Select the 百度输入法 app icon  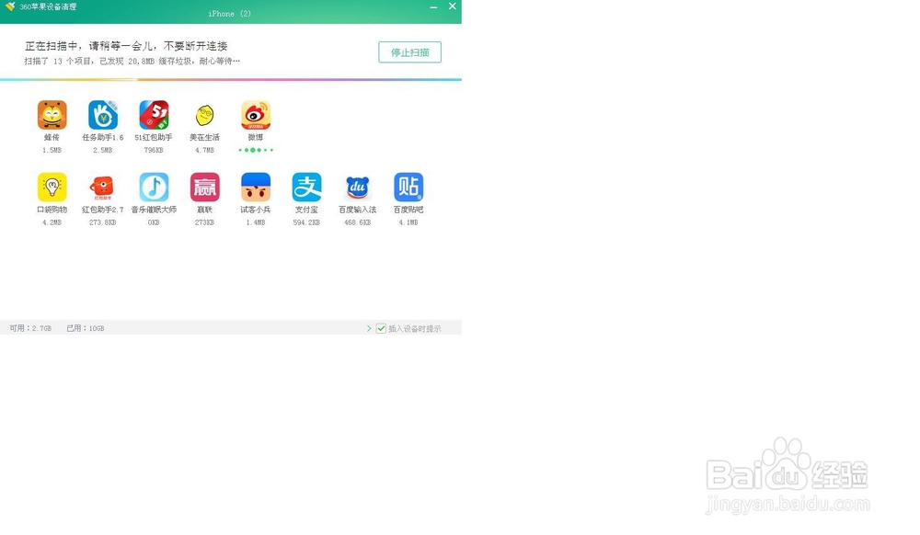point(357,187)
